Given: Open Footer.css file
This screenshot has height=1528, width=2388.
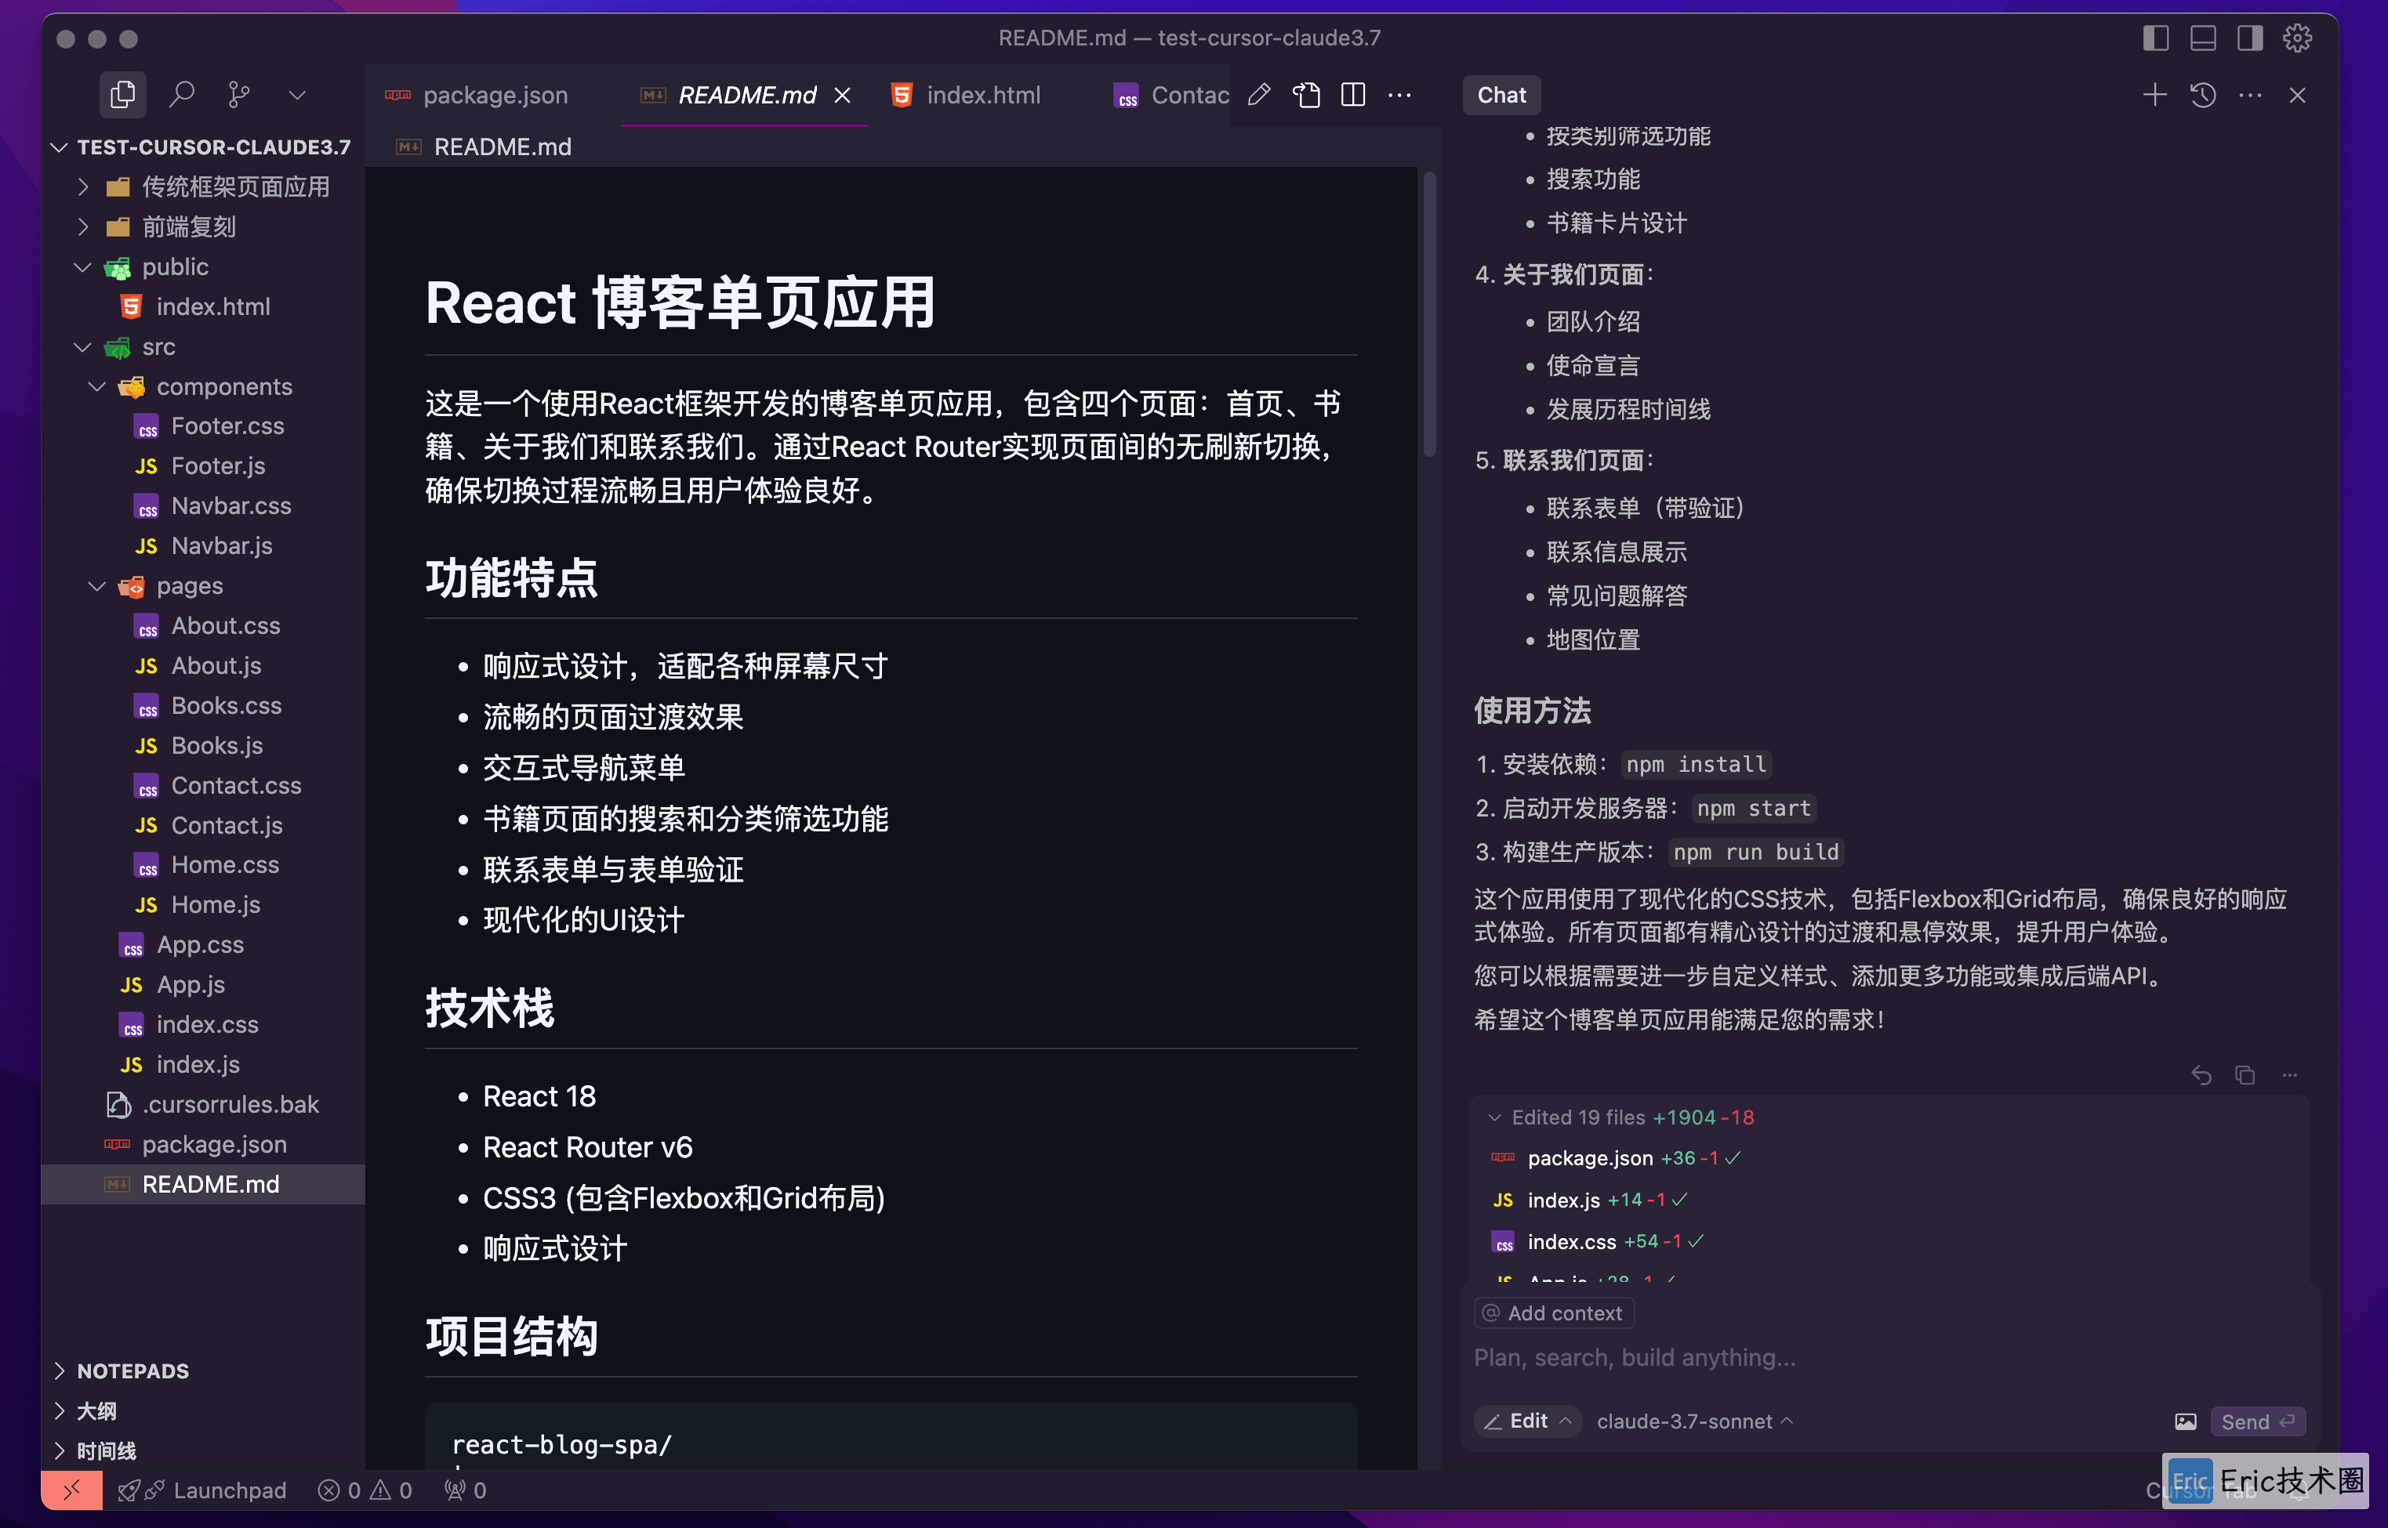Looking at the screenshot, I should 202,425.
